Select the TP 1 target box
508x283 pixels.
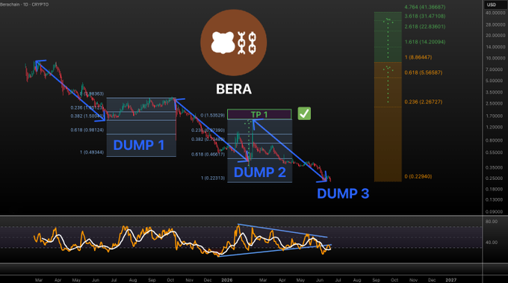tap(259, 114)
